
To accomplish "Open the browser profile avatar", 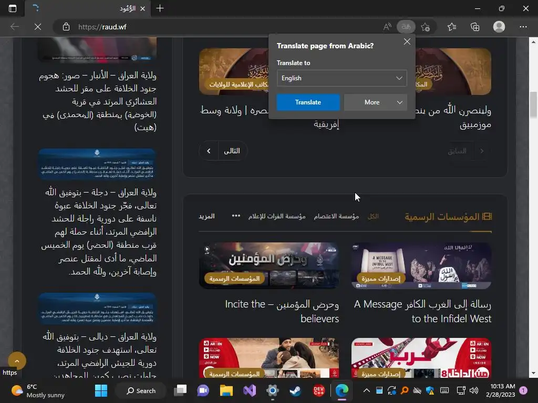I will coord(499,27).
